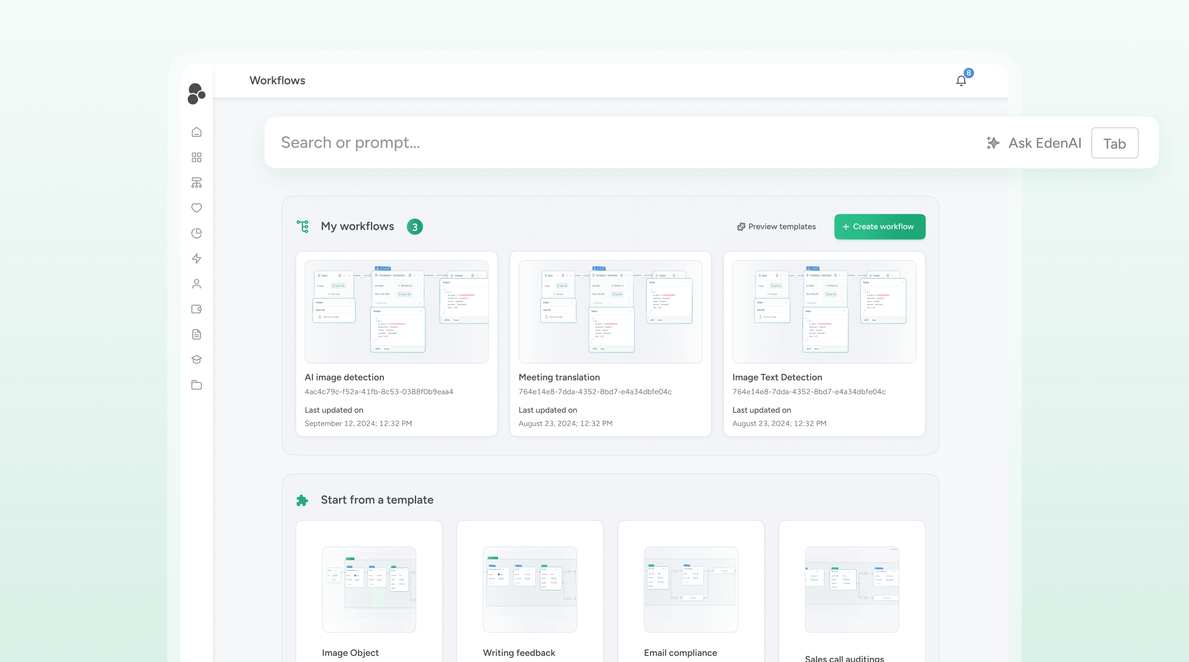Open the folder icon in the sidebar
Screen dimensions: 1189x662
(196, 385)
